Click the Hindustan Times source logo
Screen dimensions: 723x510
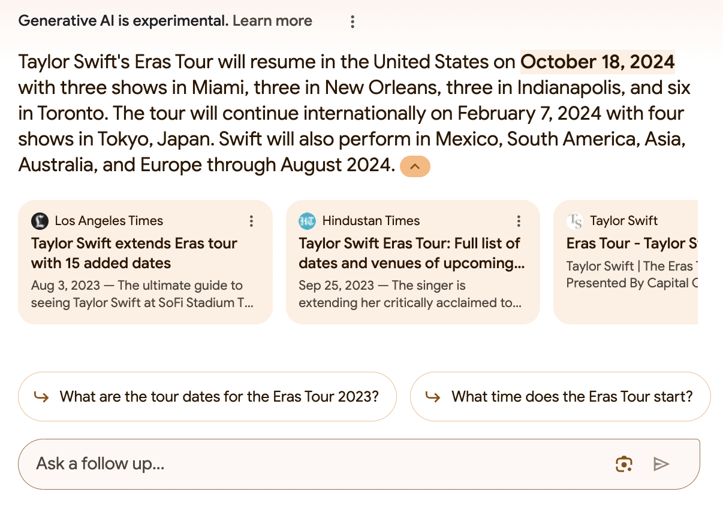pos(307,221)
